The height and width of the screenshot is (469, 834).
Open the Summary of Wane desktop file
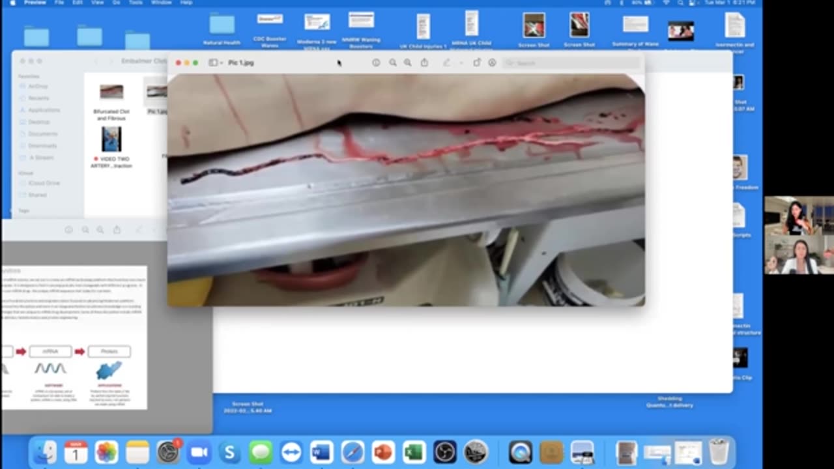pos(635,24)
